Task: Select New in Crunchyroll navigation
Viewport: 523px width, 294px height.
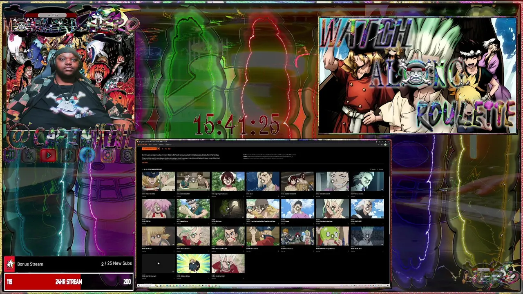Action: pyautogui.click(x=150, y=145)
